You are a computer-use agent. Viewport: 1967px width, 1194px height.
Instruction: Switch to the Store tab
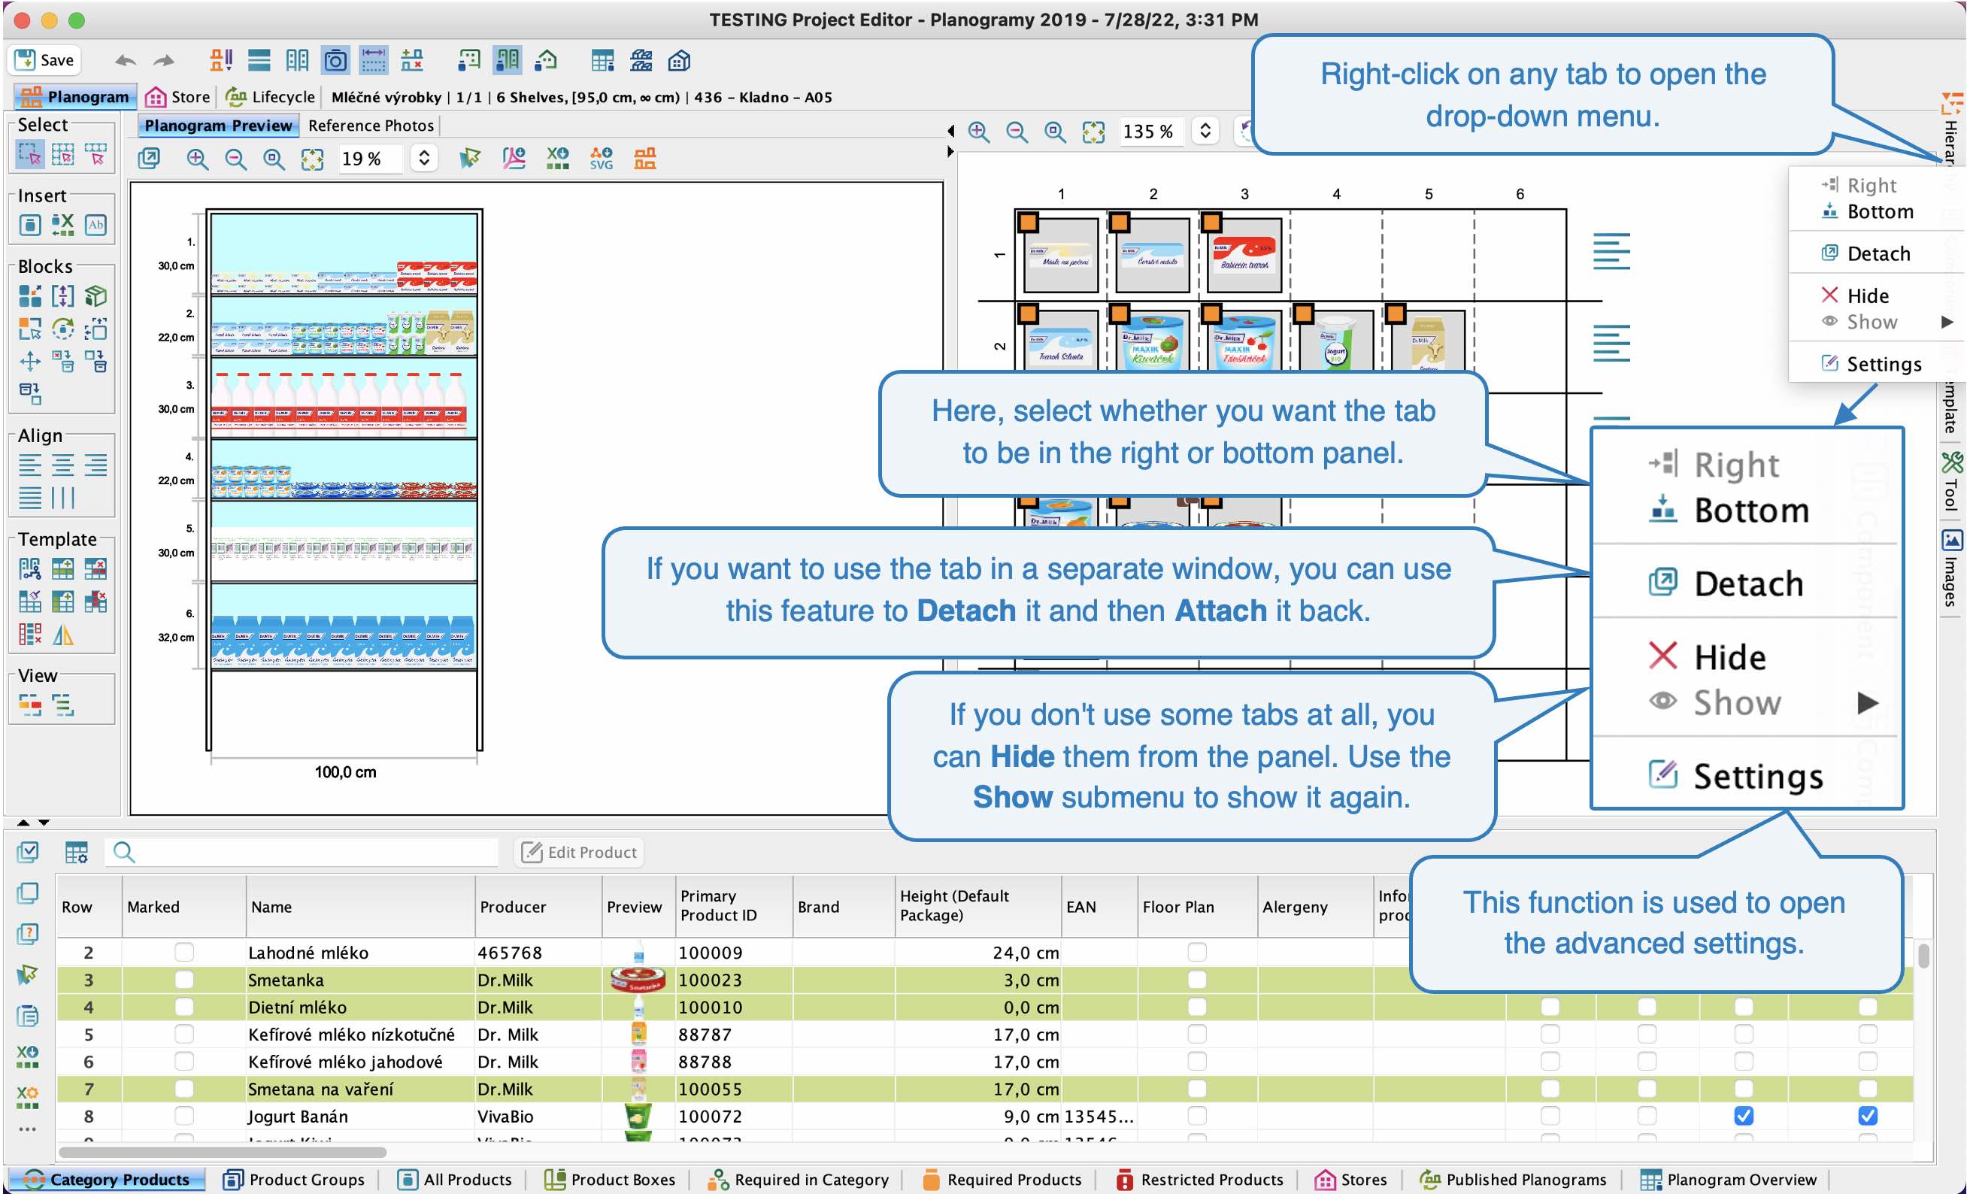[x=178, y=96]
